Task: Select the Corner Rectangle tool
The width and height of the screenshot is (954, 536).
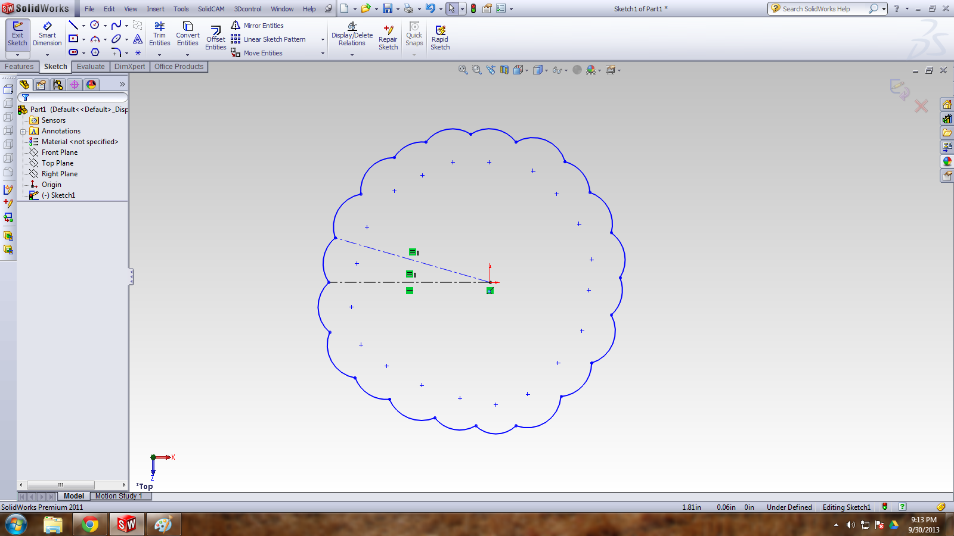Action: coord(73,39)
